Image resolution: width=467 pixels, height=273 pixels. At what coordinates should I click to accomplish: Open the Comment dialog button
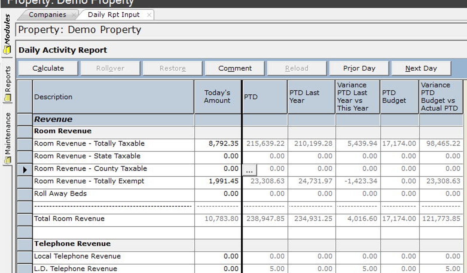click(x=235, y=68)
